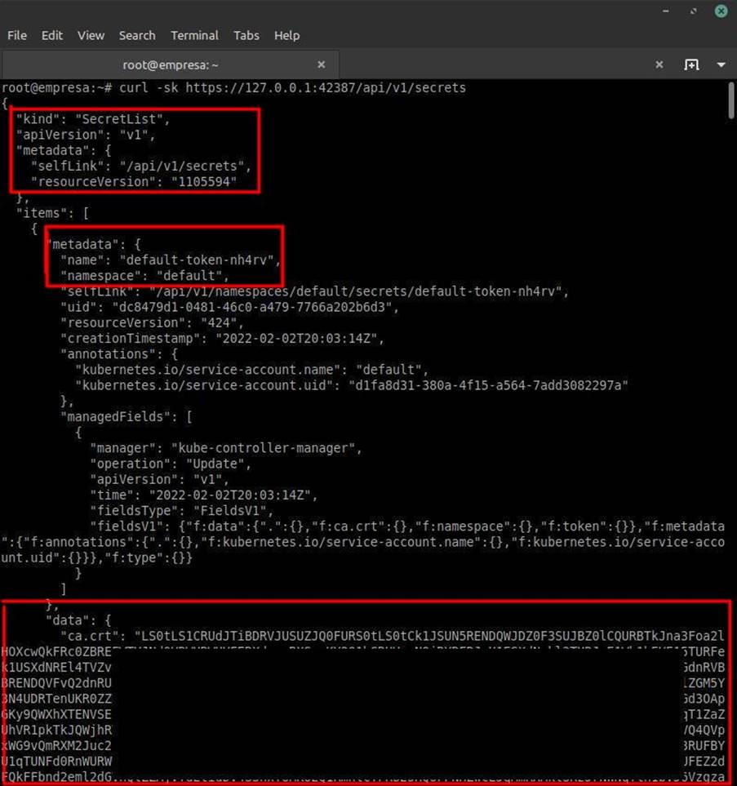The width and height of the screenshot is (737, 786).
Task: Open the Search menu
Action: 137,35
